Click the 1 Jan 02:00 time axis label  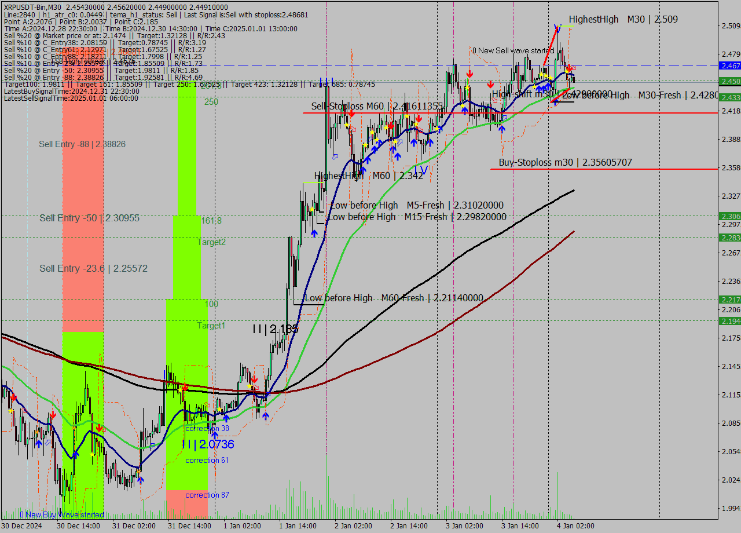(x=243, y=526)
